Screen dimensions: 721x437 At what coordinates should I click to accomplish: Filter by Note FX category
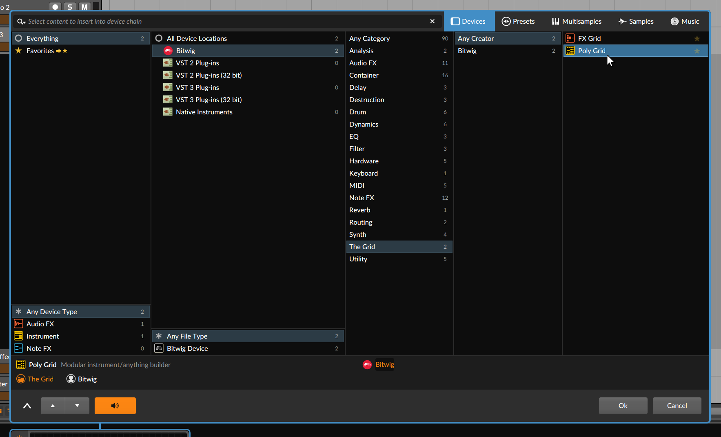coord(399,198)
